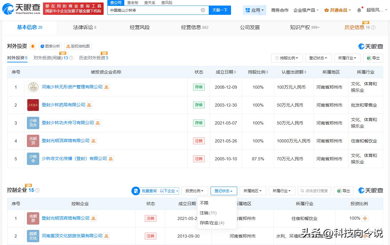390x245 pixels.
Task: Select 查关系 search mode
Action: click(150, 3)
